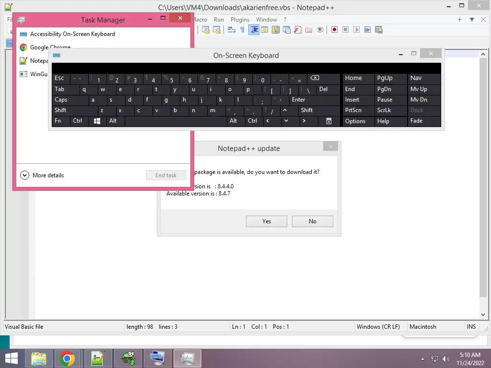This screenshot has height=368, width=491.
Task: Open the user defined language dialog icon
Action: coord(265,30)
